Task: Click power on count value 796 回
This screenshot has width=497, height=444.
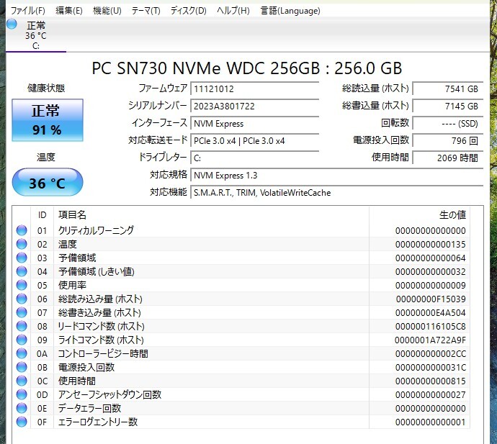Action: tap(447, 140)
